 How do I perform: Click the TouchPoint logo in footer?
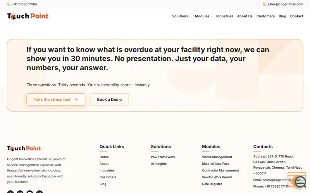[24, 149]
